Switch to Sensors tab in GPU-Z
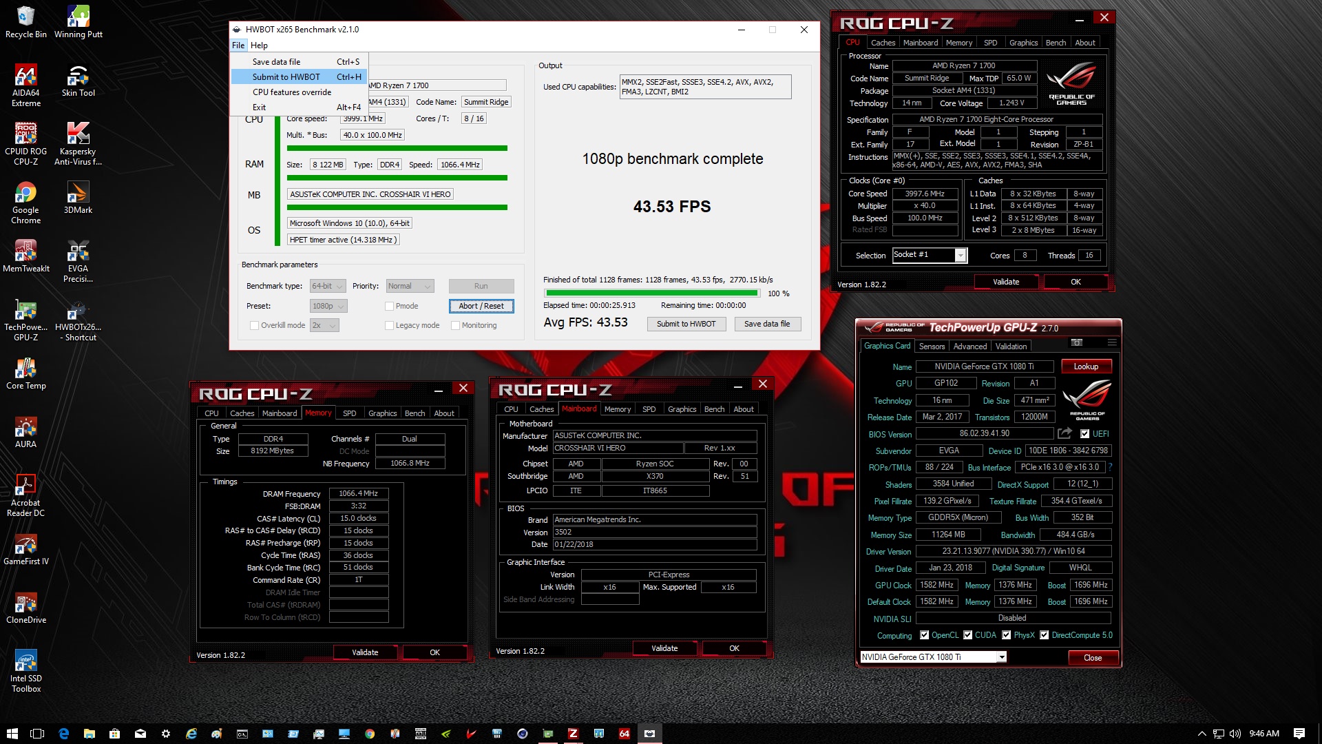This screenshot has width=1322, height=744. (x=932, y=347)
